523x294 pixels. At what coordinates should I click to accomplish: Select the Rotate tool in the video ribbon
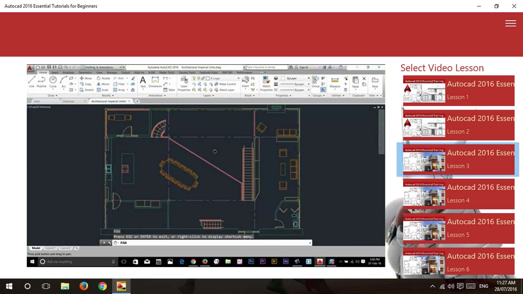point(103,78)
